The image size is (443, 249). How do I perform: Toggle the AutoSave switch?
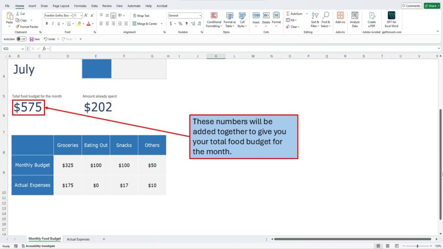point(21,39)
